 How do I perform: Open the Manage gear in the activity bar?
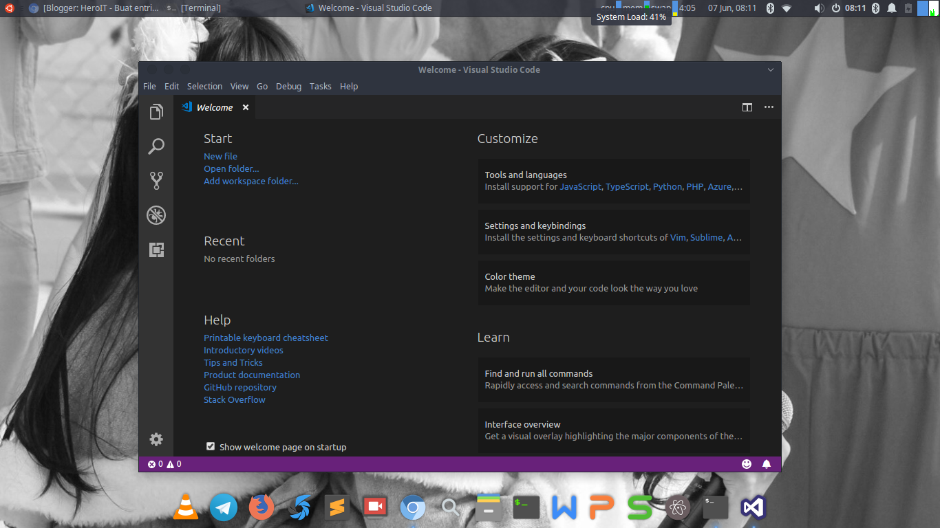(x=156, y=439)
